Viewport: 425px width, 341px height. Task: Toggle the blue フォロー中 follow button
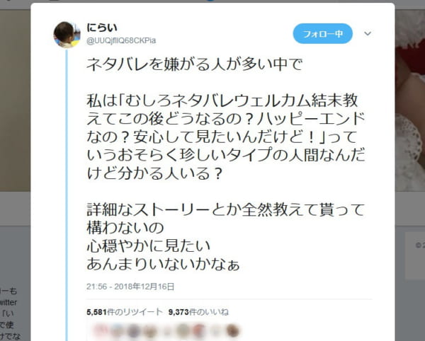[322, 33]
